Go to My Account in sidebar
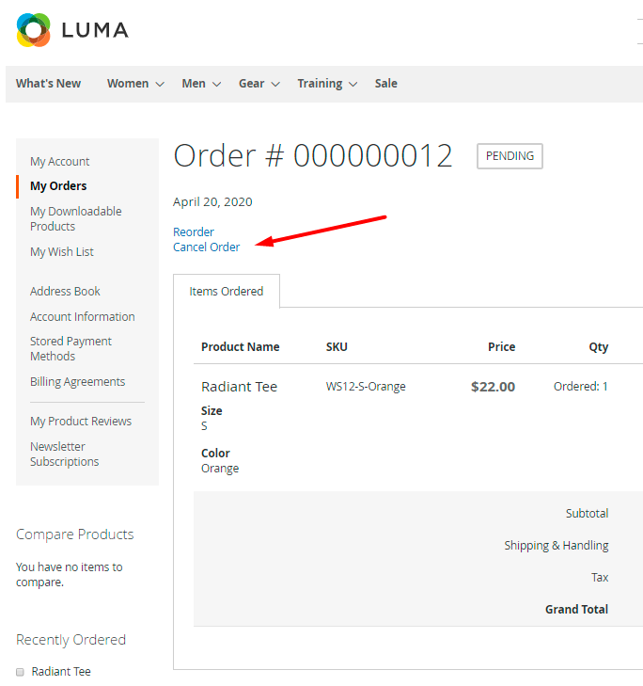This screenshot has width=643, height=686. tap(60, 162)
